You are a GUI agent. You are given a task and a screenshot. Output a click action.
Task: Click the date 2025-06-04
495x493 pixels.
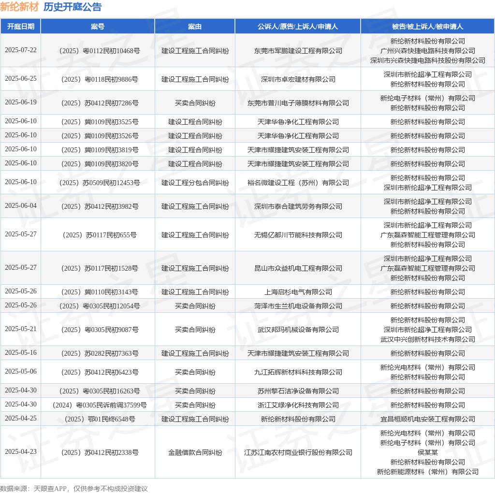coord(21,206)
